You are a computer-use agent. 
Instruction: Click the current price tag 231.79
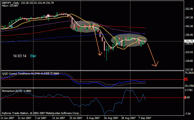(189, 41)
